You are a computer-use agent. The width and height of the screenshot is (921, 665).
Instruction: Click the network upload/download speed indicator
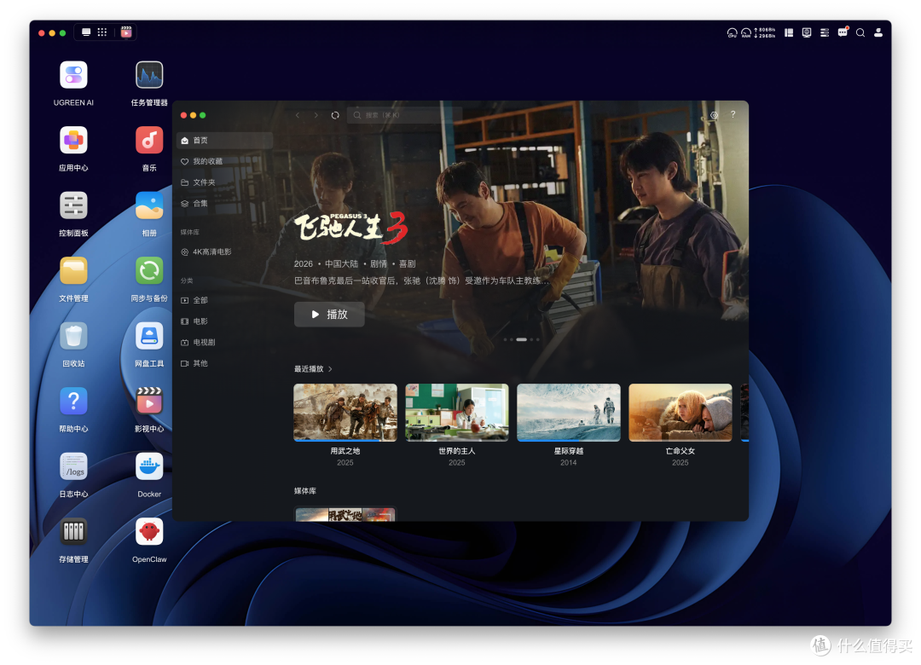pyautogui.click(x=765, y=33)
